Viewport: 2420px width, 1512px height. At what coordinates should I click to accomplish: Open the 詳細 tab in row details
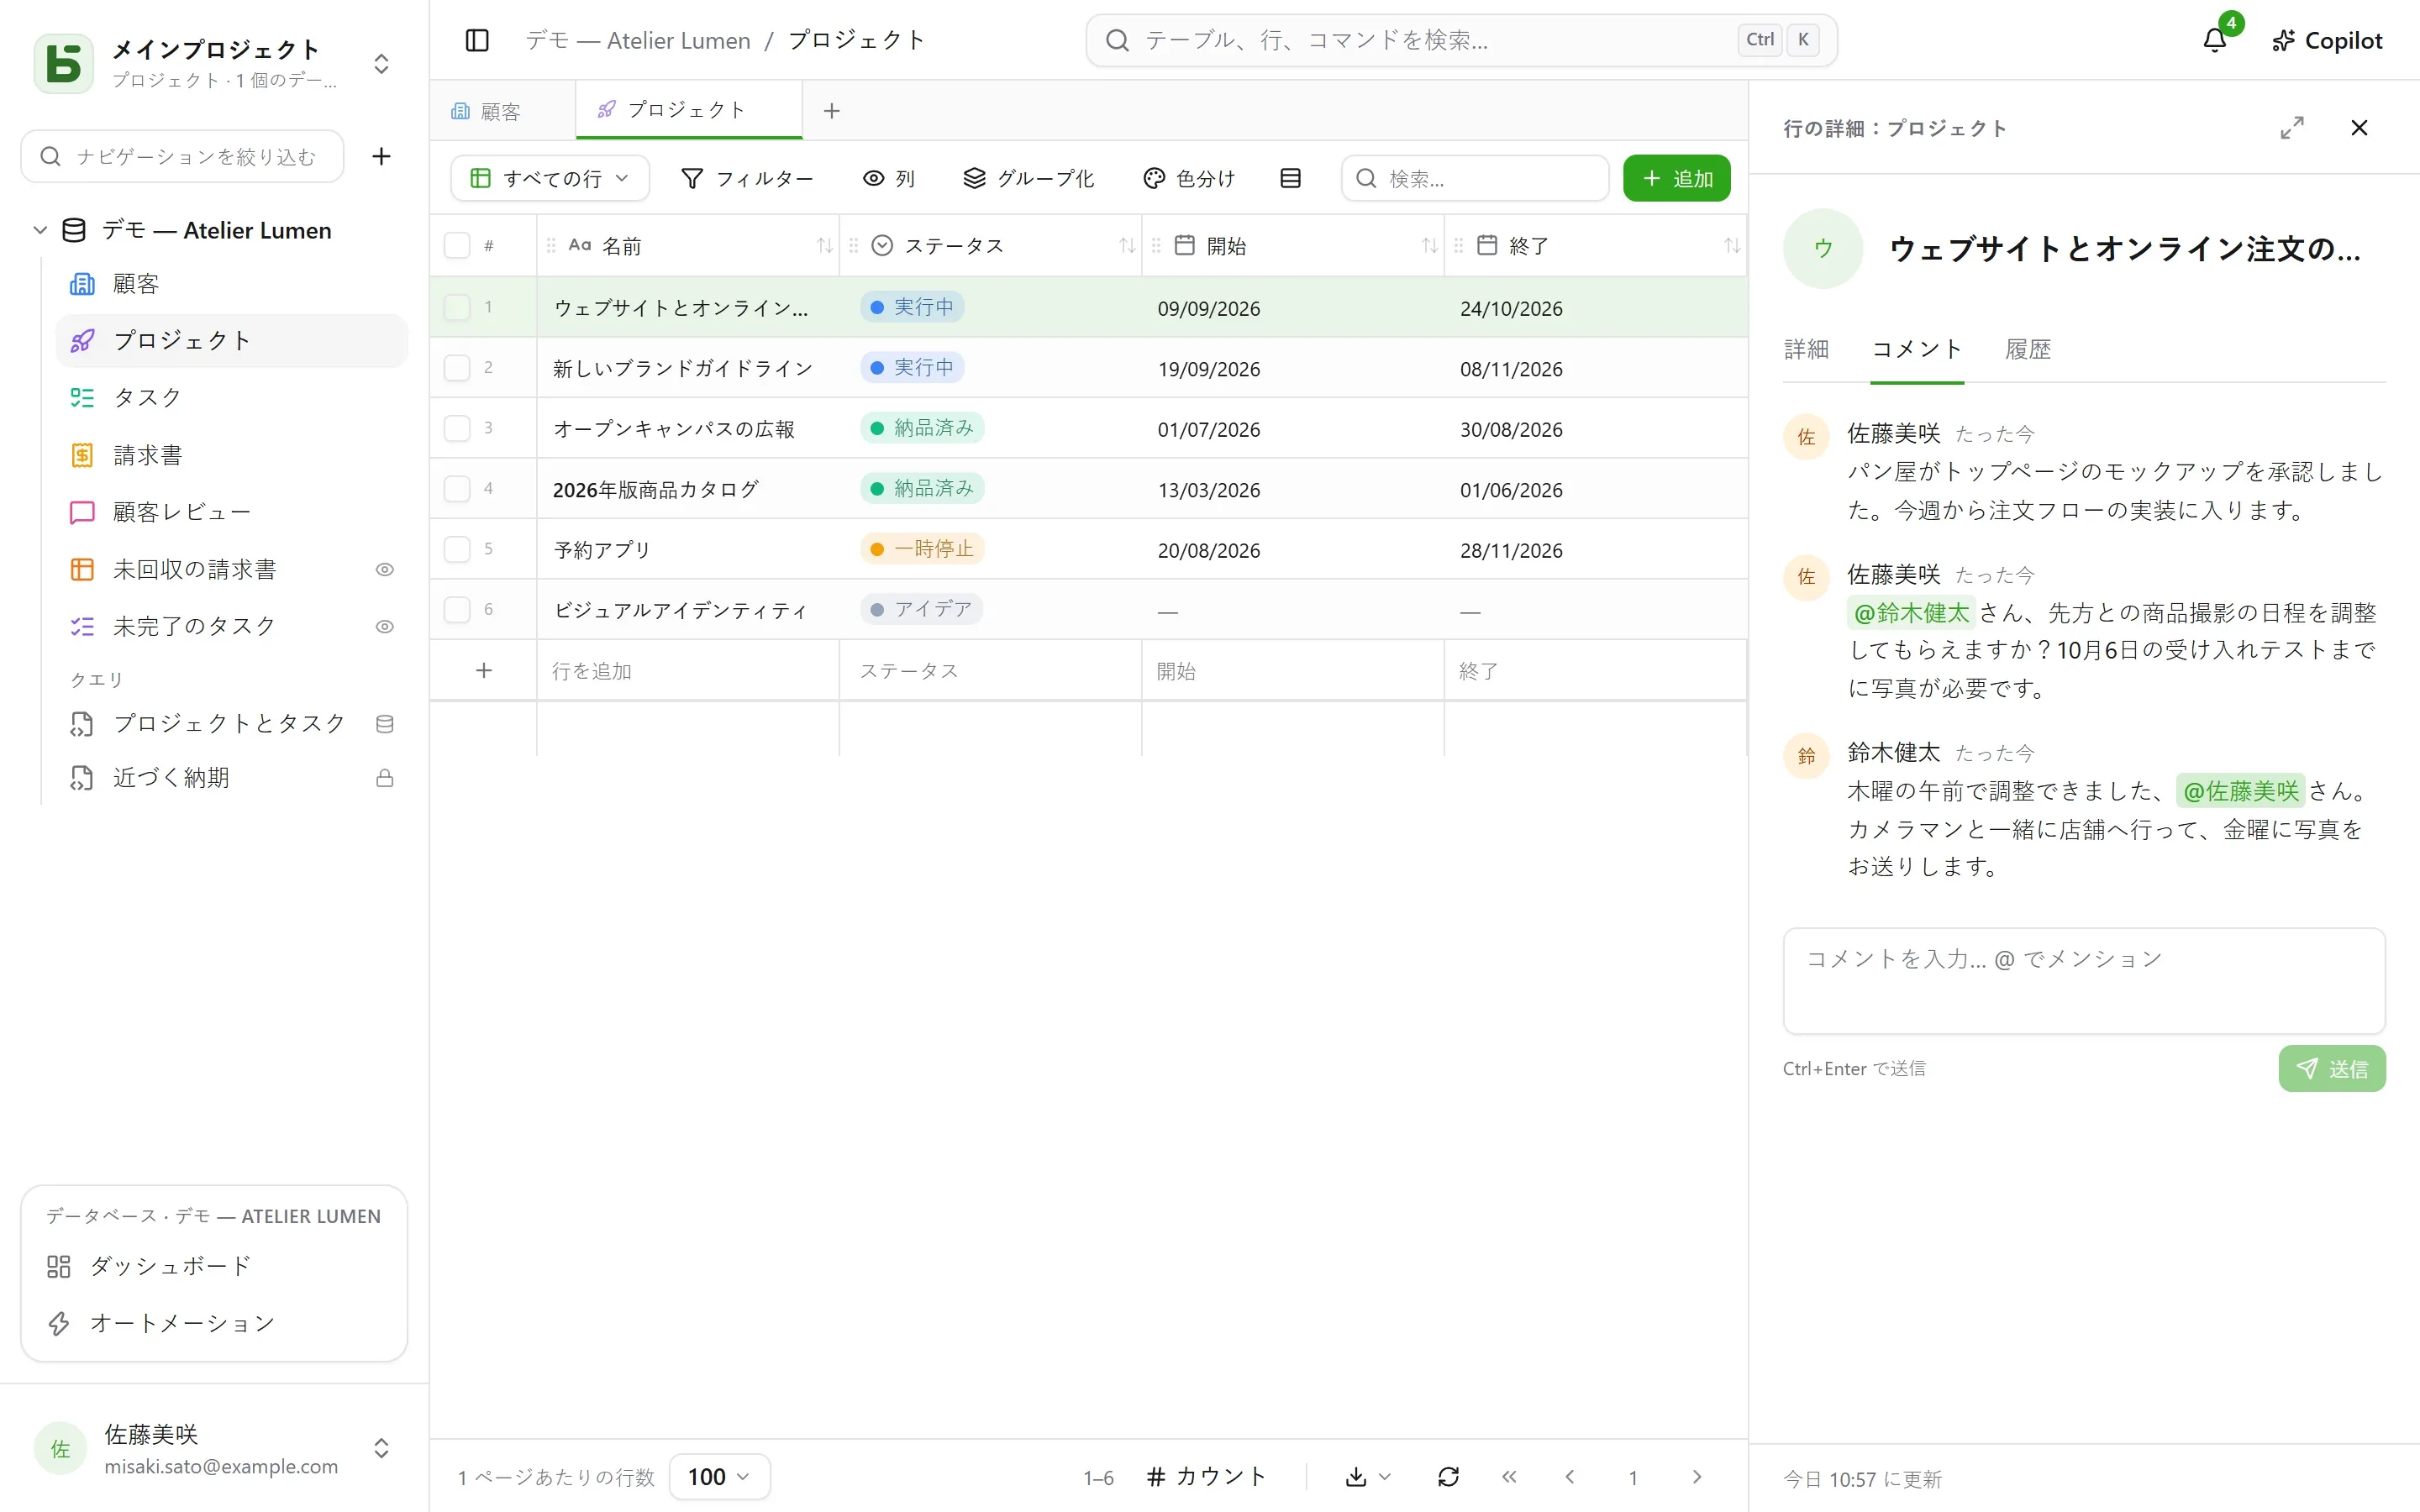click(1806, 349)
